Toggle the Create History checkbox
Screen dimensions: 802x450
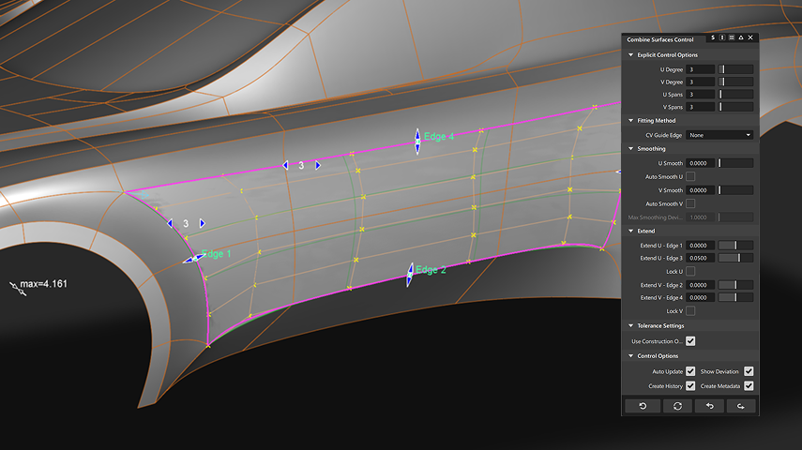(690, 385)
